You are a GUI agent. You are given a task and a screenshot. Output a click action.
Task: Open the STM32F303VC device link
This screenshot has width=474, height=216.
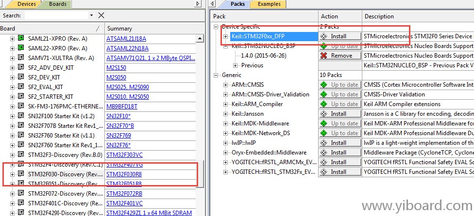[x=124, y=155]
